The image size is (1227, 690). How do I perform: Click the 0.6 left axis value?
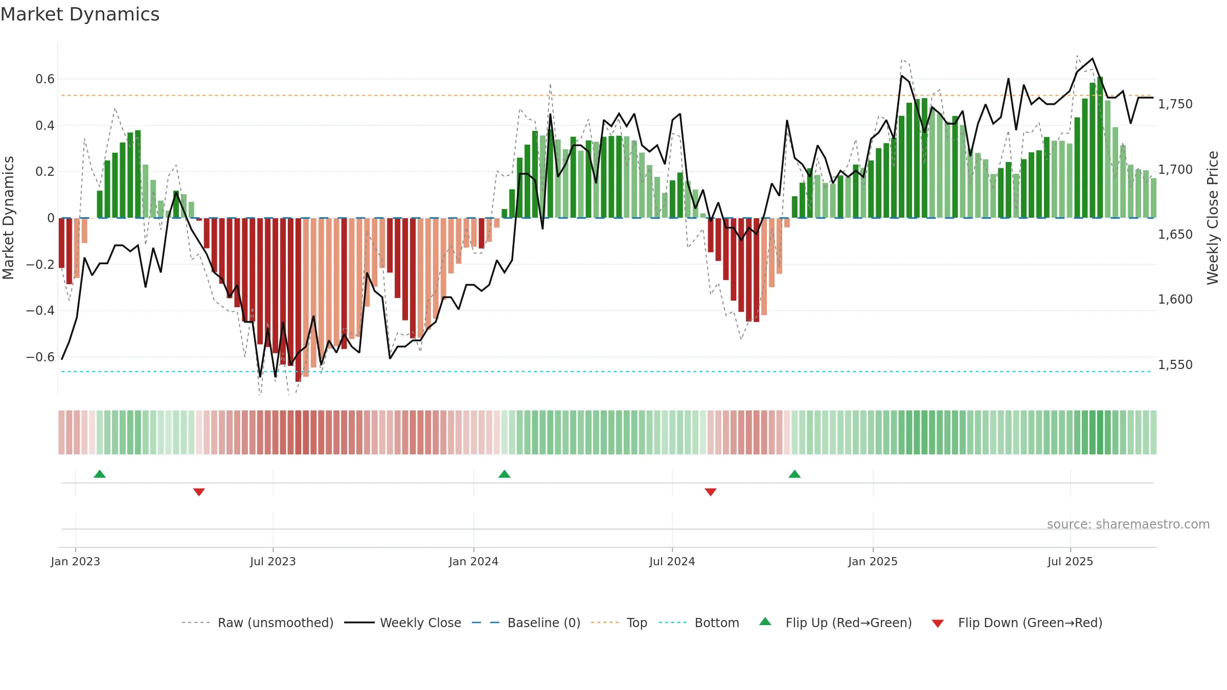(x=45, y=79)
